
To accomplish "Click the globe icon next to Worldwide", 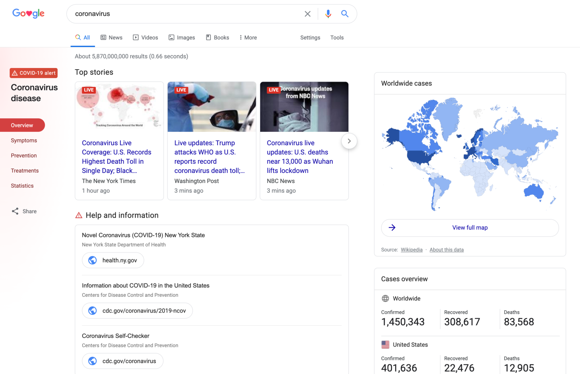I will coord(385,298).
